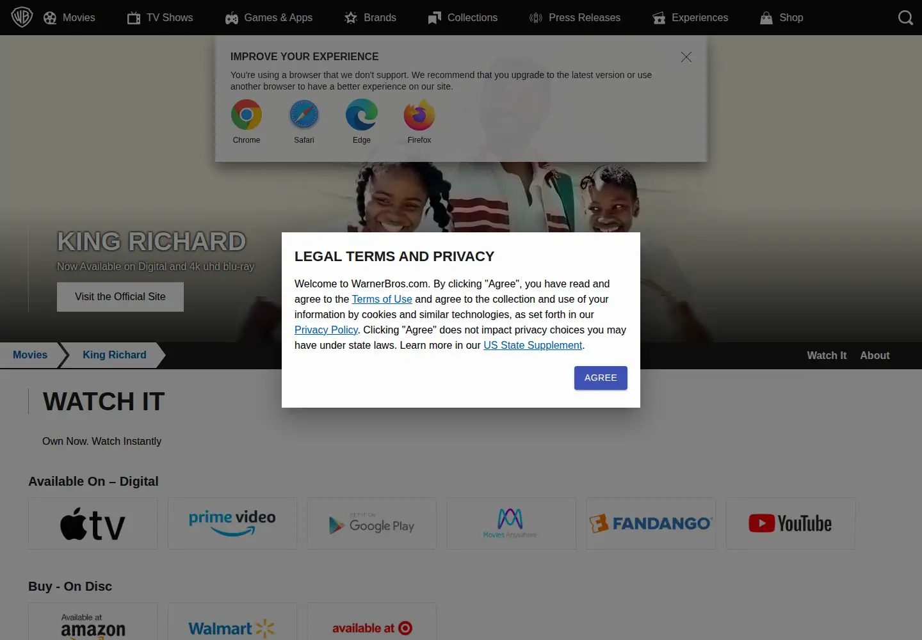Open the Prime Video provider tile
The height and width of the screenshot is (640, 922).
click(232, 524)
